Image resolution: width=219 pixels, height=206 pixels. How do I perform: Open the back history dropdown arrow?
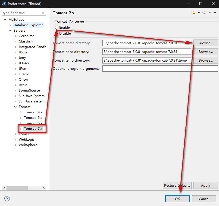click(x=199, y=13)
